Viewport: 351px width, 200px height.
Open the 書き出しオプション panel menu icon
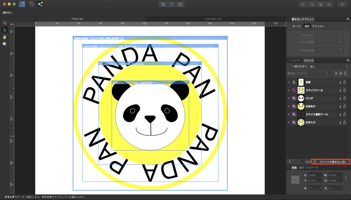click(347, 19)
